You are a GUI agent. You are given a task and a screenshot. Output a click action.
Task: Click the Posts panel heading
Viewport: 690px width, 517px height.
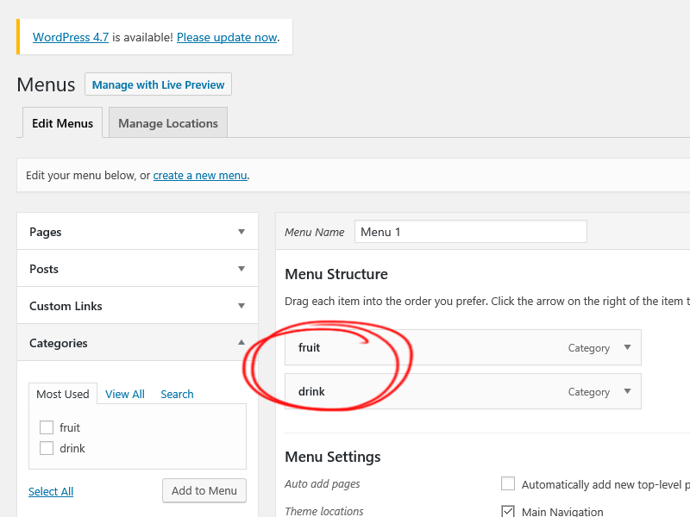44,269
